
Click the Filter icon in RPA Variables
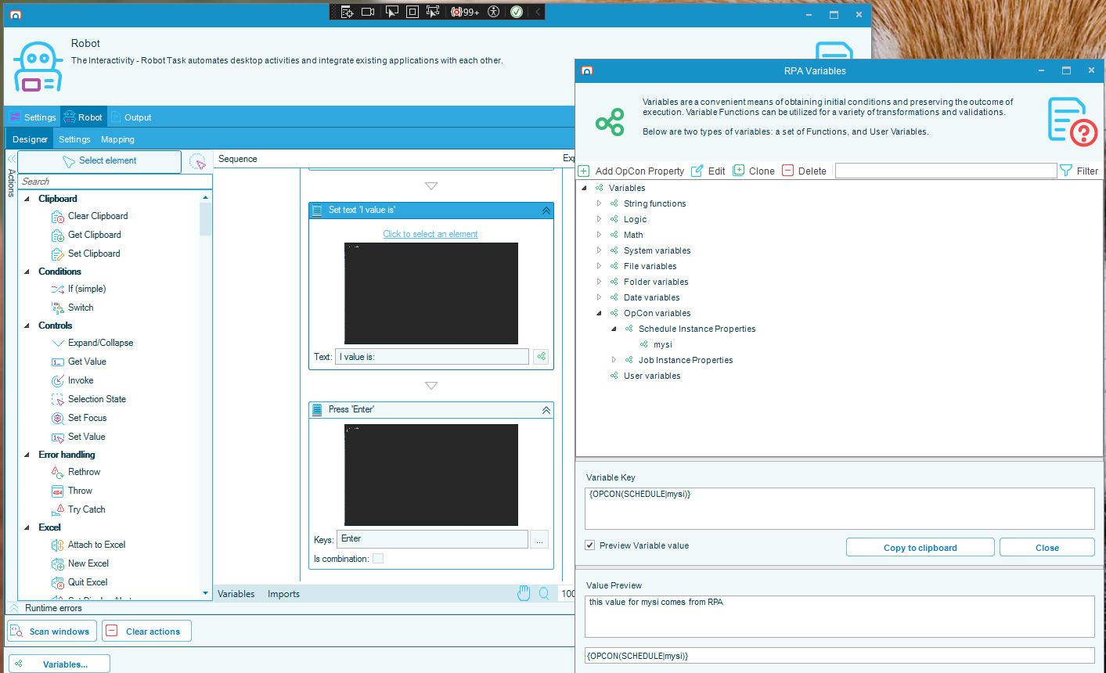coord(1066,170)
